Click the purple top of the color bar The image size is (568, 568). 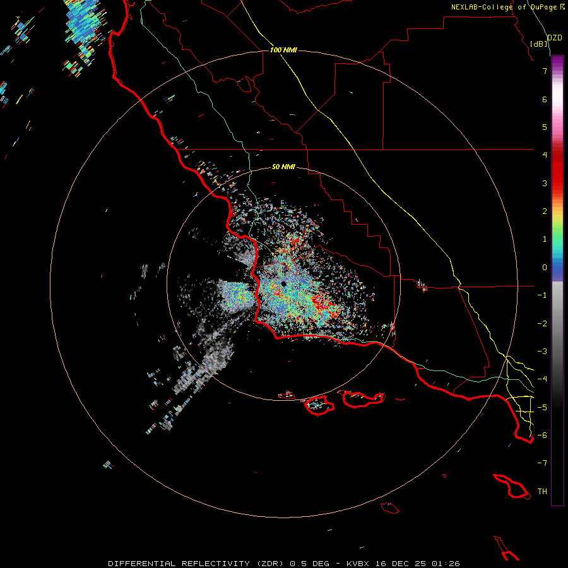coord(557,62)
